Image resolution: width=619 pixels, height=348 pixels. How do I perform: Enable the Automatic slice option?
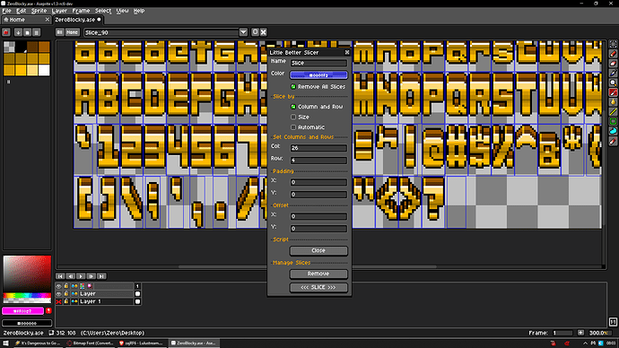[x=293, y=127]
